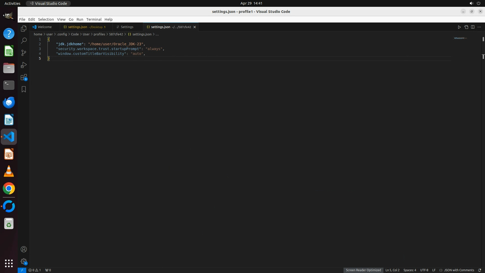Toggle Screen Reader Optimized status item

363,270
